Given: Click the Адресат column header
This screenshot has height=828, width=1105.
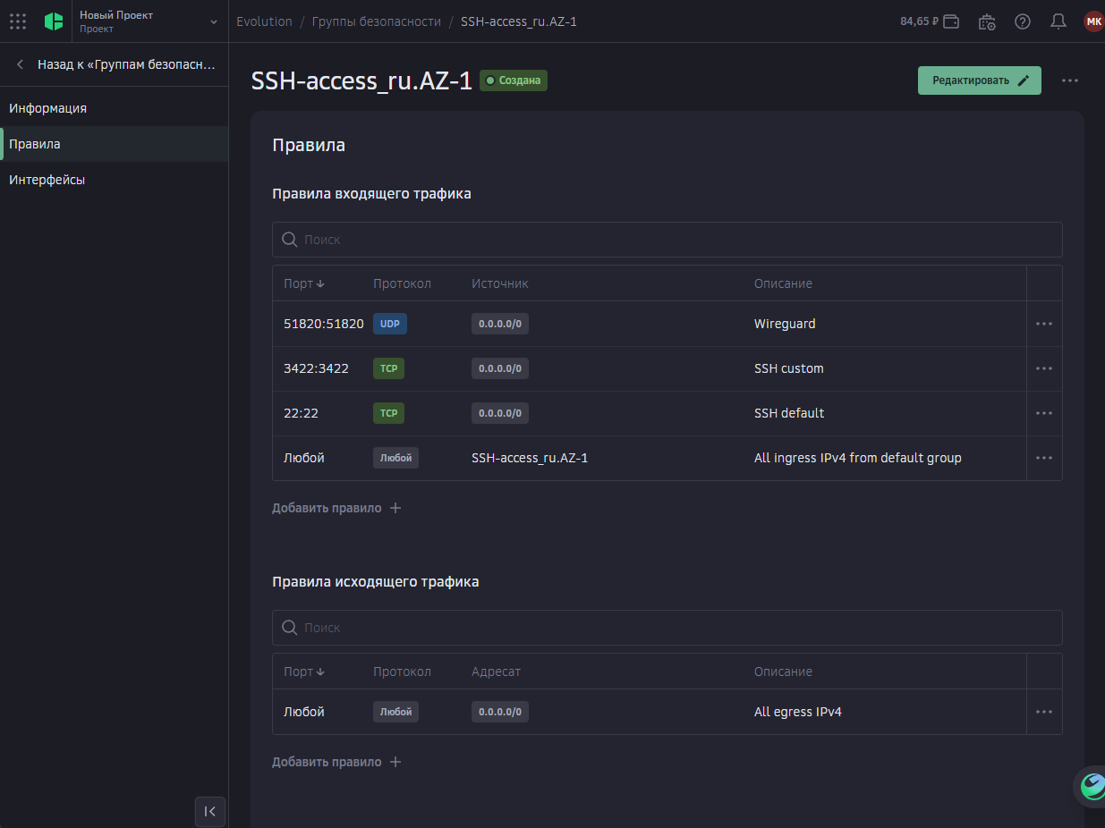Looking at the screenshot, I should [x=496, y=672].
